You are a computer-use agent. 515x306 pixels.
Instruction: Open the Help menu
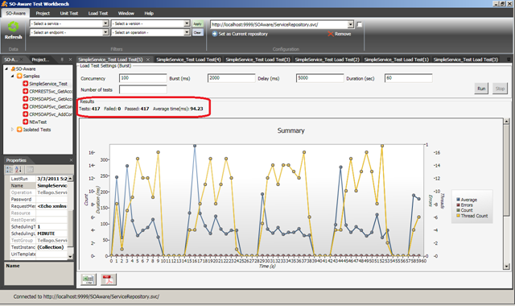click(x=149, y=14)
